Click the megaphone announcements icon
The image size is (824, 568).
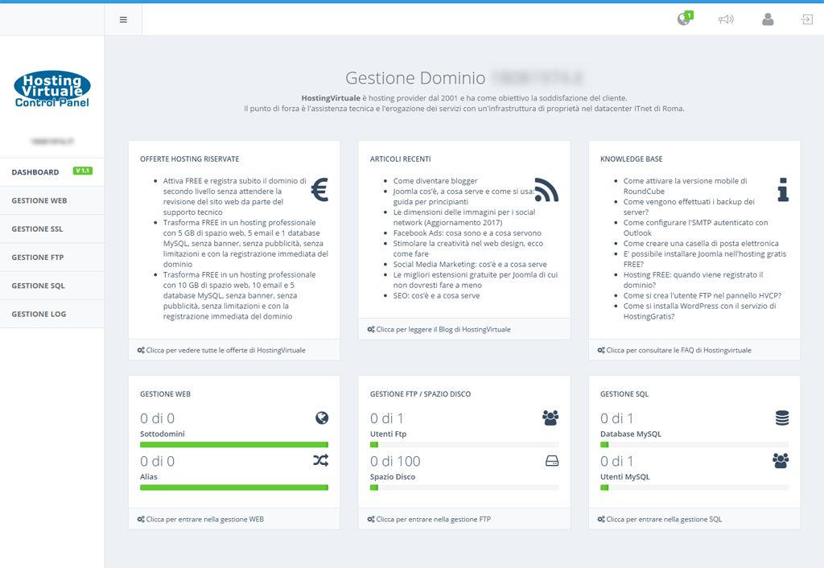point(726,19)
